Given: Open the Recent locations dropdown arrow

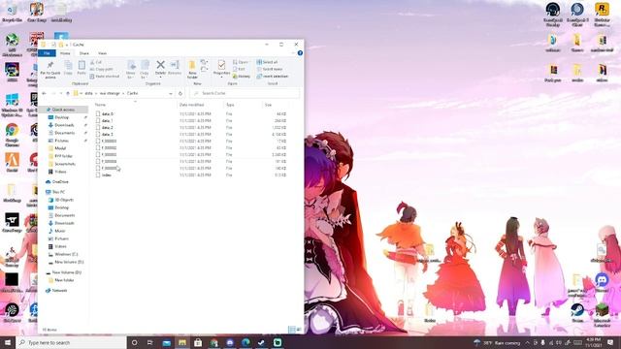Looking at the screenshot, I should (x=60, y=93).
